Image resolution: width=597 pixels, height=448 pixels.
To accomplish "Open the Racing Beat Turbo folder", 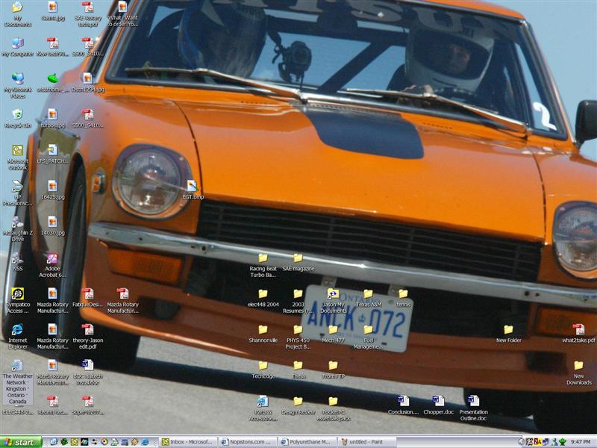I will (x=263, y=258).
